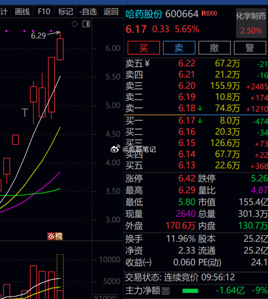Click the R1000 margin trading badge
Viewport: 268px width, 299px height.
[209, 13]
